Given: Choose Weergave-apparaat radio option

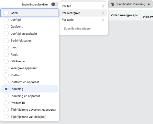Looking at the screenshot, I should click(x=6, y=68).
